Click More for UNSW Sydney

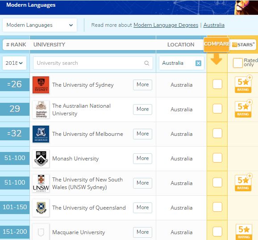[142, 183]
